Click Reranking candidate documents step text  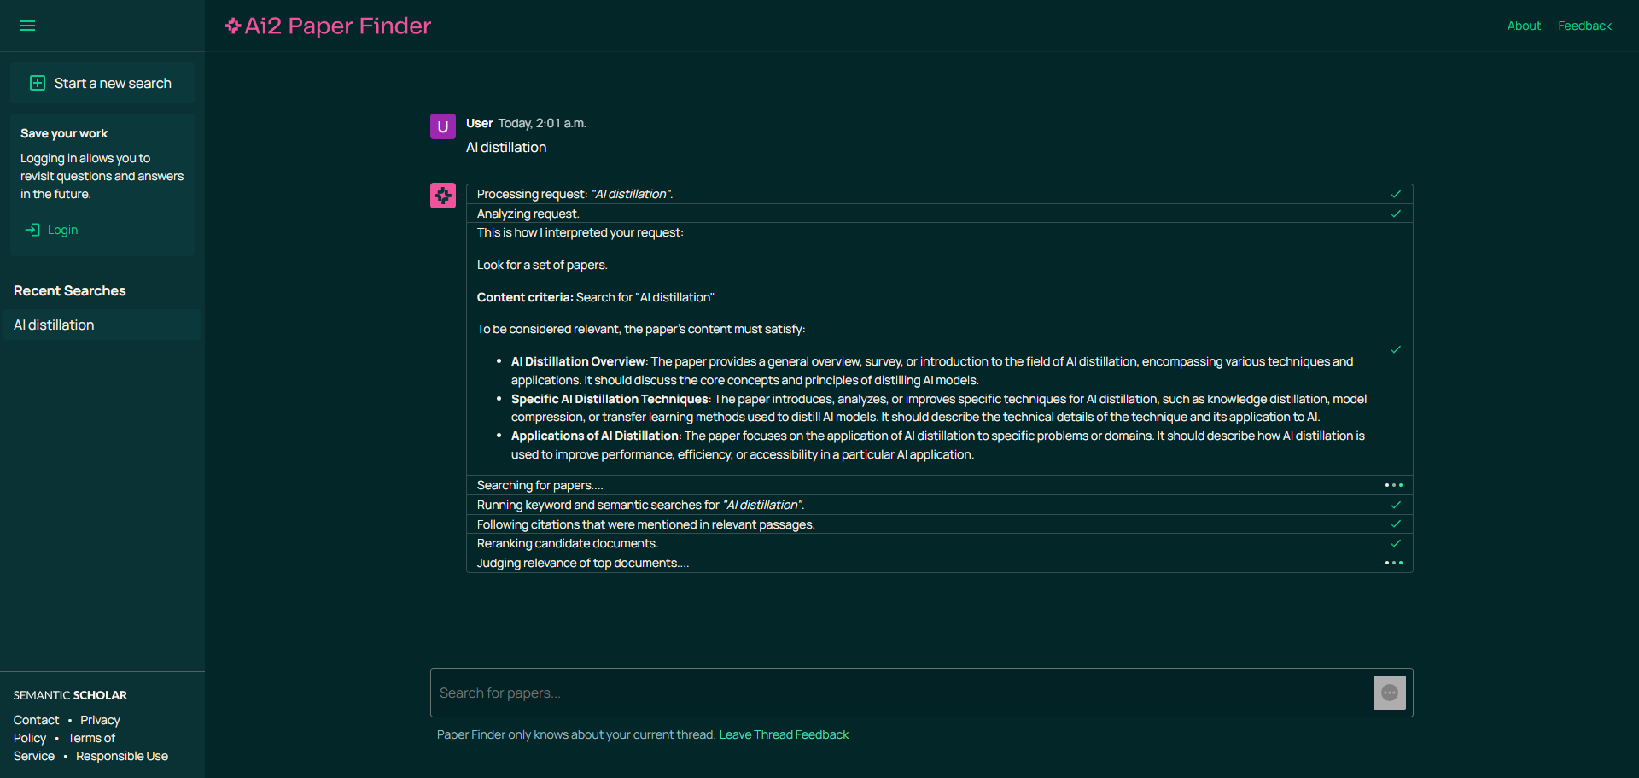[568, 543]
